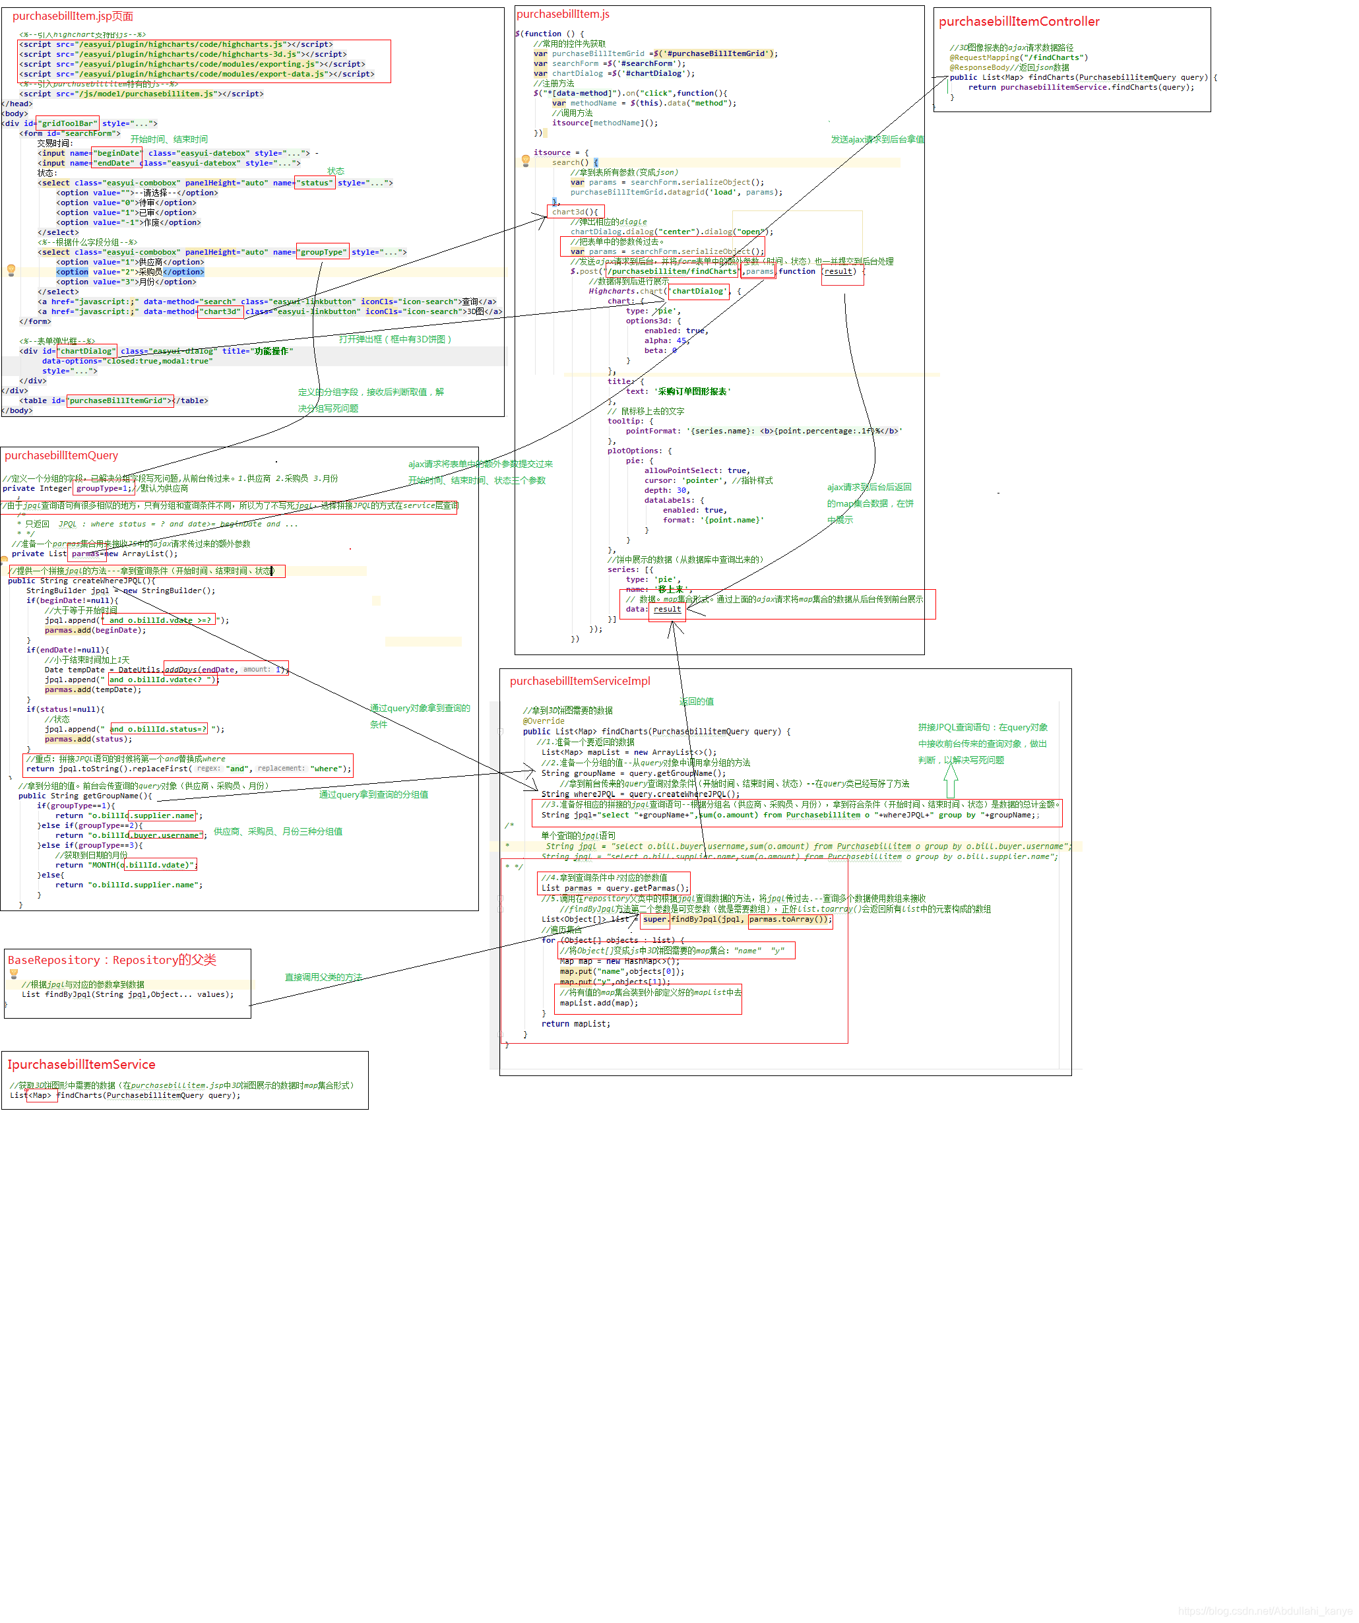The image size is (1359, 1623).
Task: Click the JS line "itsource[methodName]();"
Action: tap(605, 123)
